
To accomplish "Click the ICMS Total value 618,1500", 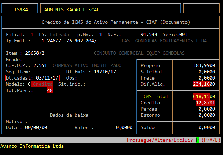I will point(204,96).
